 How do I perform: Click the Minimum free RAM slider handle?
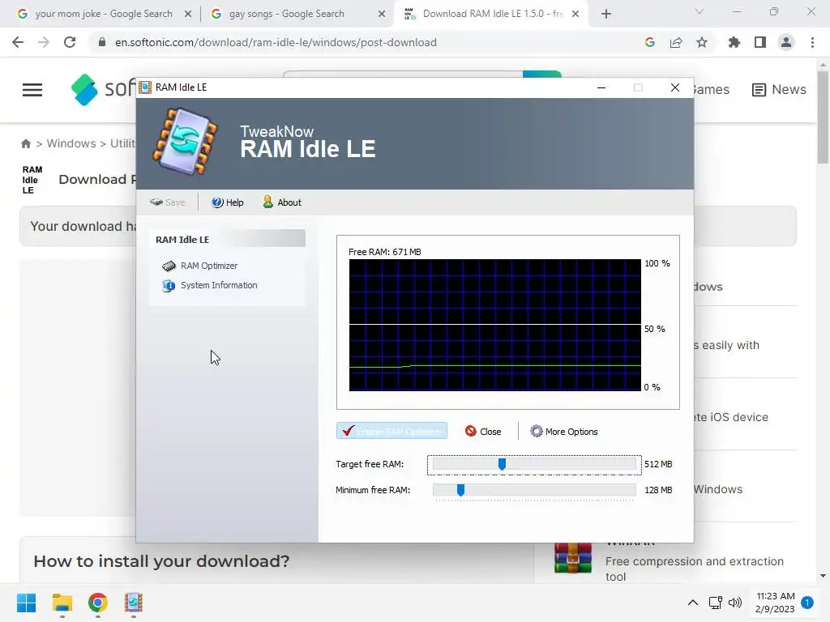coord(460,490)
